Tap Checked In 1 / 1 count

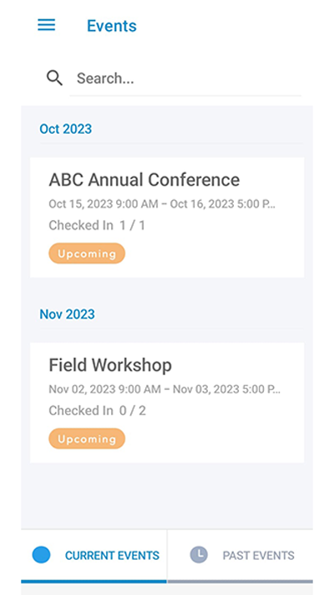(97, 225)
